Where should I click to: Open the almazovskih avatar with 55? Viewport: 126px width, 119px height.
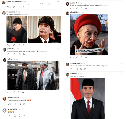pyautogui.click(x=4, y=110)
